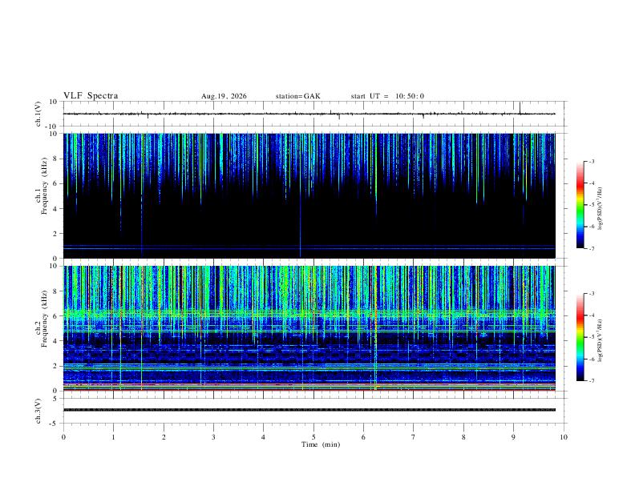
Task: Click the log(PSD) label beside the bottom colorbar
Action: point(601,340)
